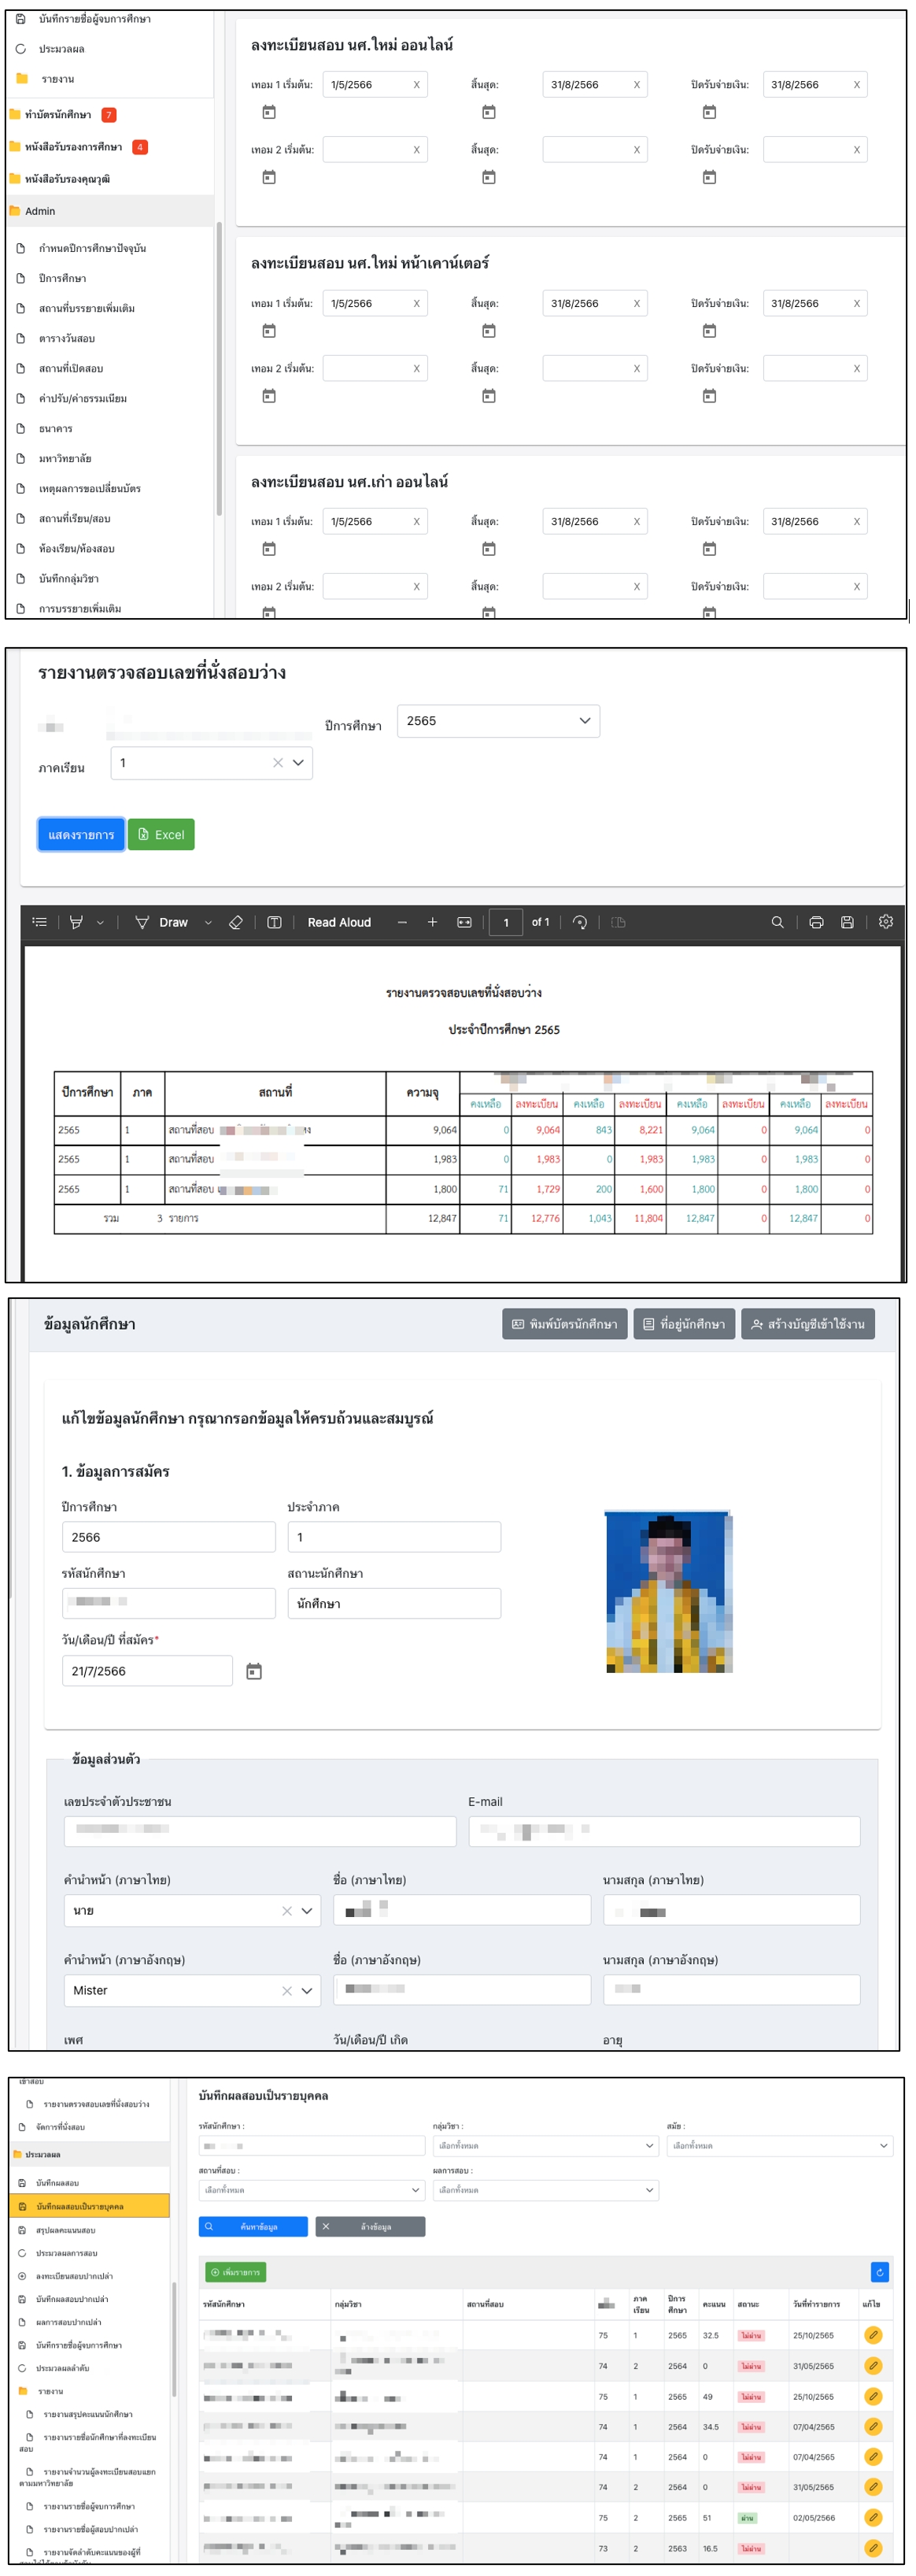This screenshot has width=916, height=2576.
Task: Choose the Add text tool in PDF toolbar
Action: (274, 922)
